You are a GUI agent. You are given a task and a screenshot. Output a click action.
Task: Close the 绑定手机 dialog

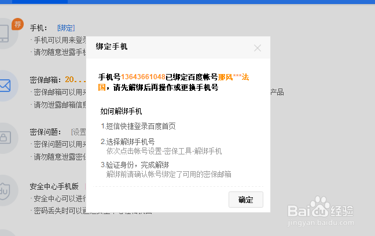point(258,48)
